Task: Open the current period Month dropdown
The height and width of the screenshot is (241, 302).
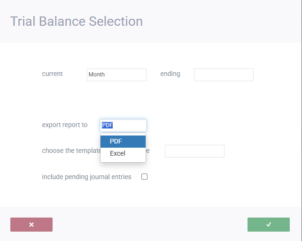Action: (x=116, y=75)
